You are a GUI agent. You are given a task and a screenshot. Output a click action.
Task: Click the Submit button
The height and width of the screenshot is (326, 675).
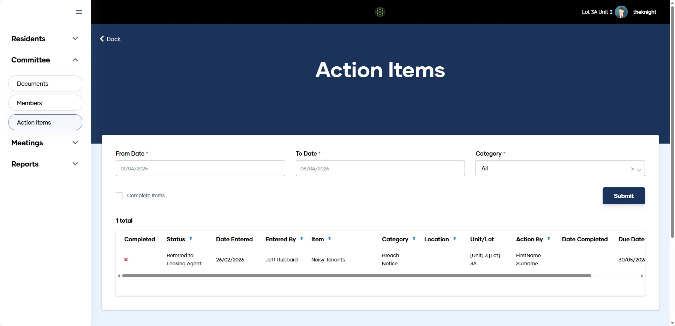coord(623,196)
